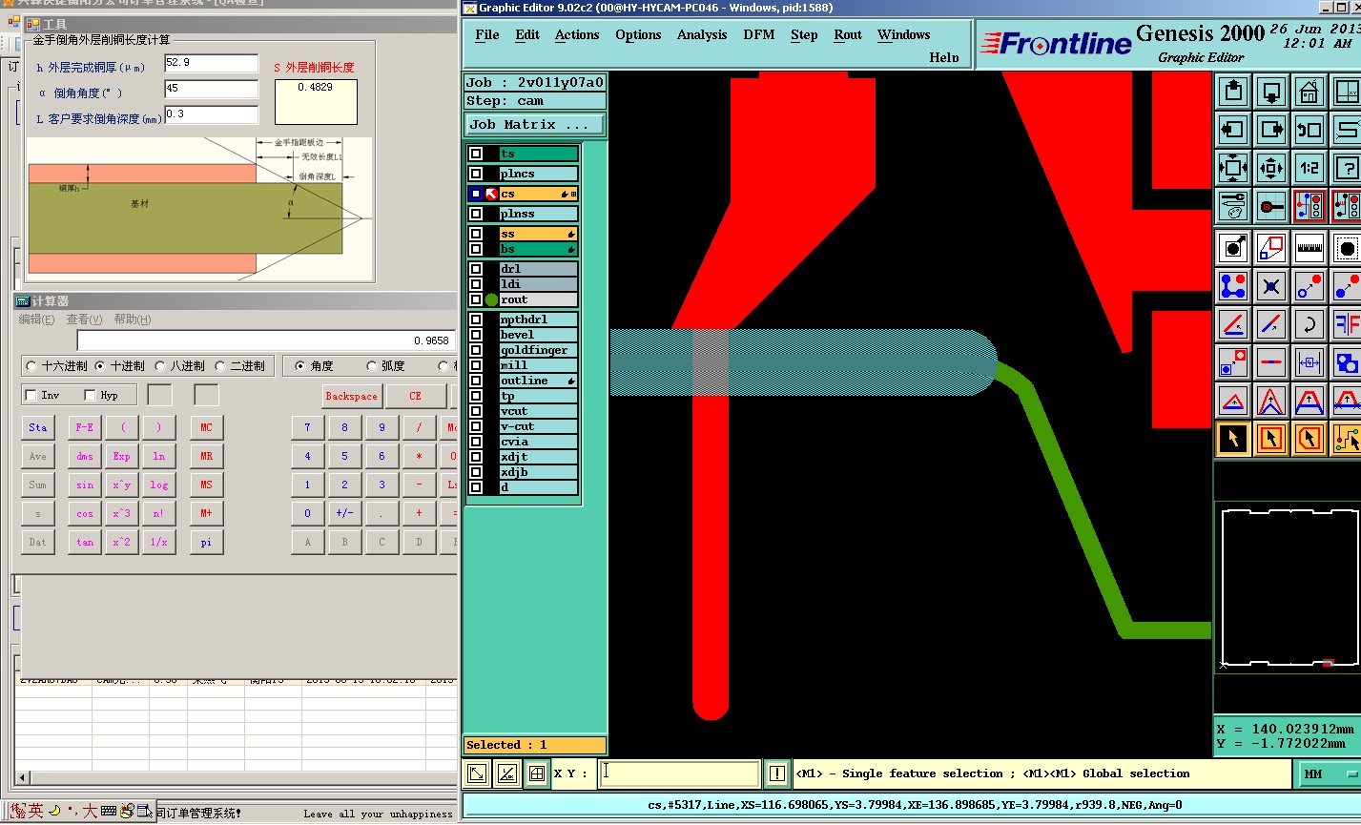Enable the Inv checkbox in calculator

click(31, 395)
